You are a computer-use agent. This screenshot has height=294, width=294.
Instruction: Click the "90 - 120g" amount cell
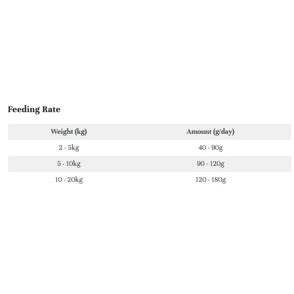tap(210, 164)
